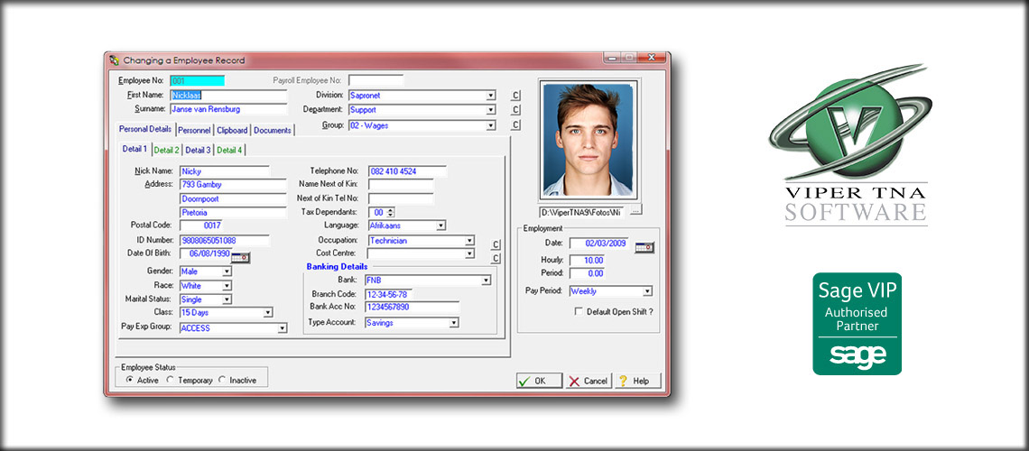Click the Telephone No field

[x=407, y=171]
